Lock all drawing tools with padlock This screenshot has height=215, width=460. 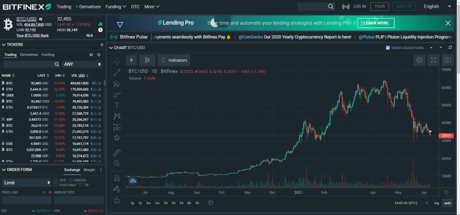(x=117, y=200)
